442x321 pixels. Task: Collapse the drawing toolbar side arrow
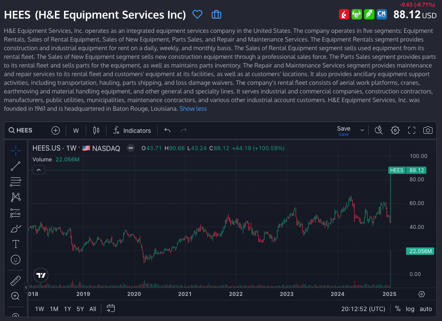[x=26, y=287]
